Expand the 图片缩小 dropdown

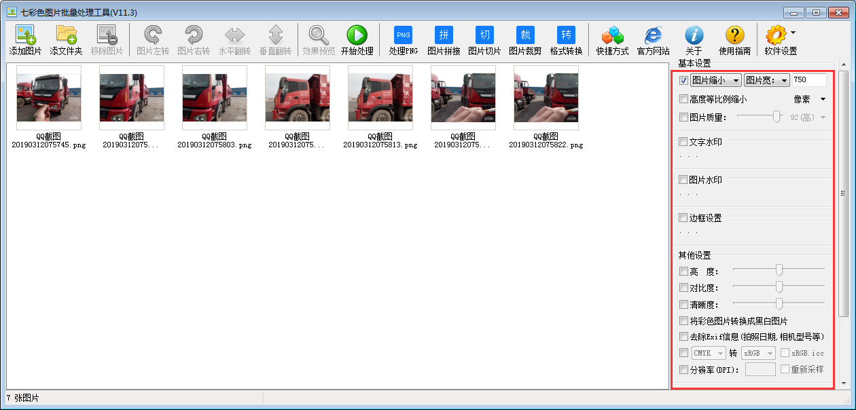(x=716, y=80)
